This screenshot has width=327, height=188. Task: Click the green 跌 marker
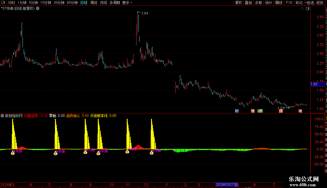tap(261, 111)
